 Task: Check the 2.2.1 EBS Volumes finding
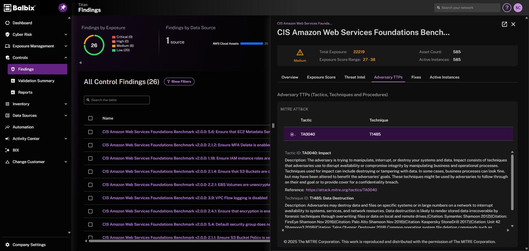(90, 185)
